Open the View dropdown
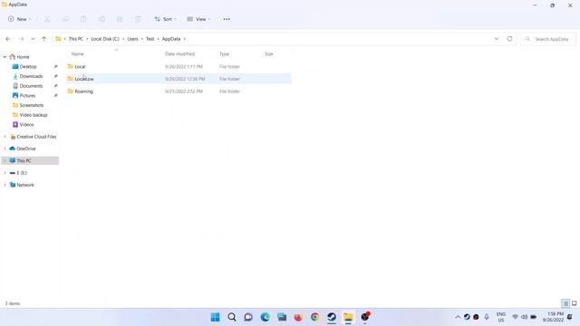 tap(198, 19)
